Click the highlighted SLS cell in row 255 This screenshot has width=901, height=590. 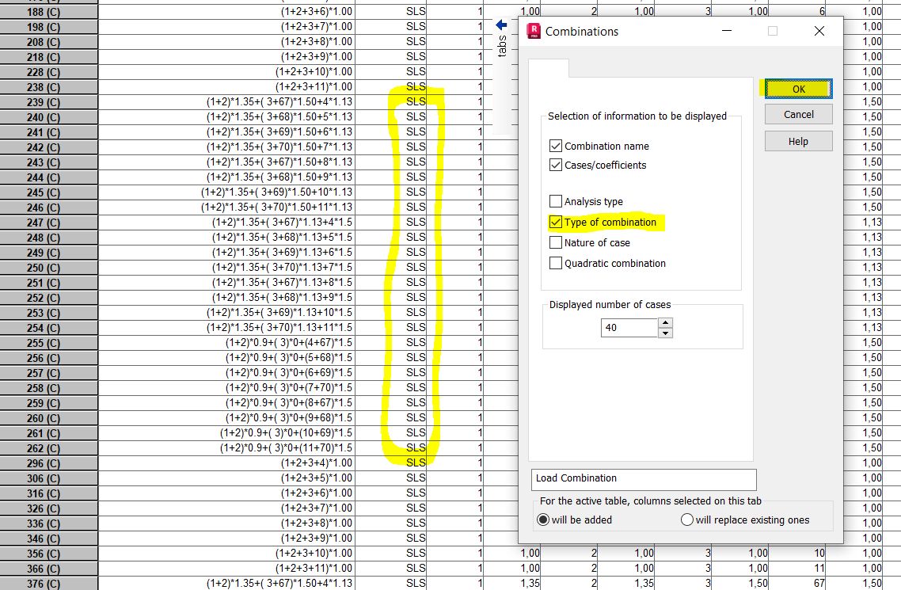pyautogui.click(x=416, y=342)
